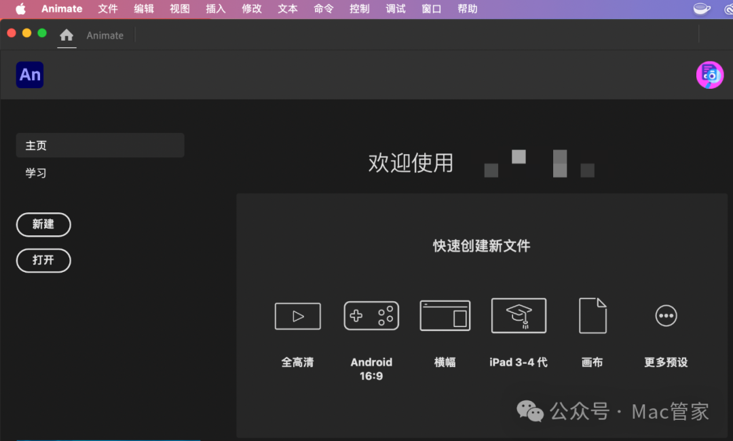The height and width of the screenshot is (441, 733).
Task: Click the Animate tab label
Action: [x=105, y=35]
